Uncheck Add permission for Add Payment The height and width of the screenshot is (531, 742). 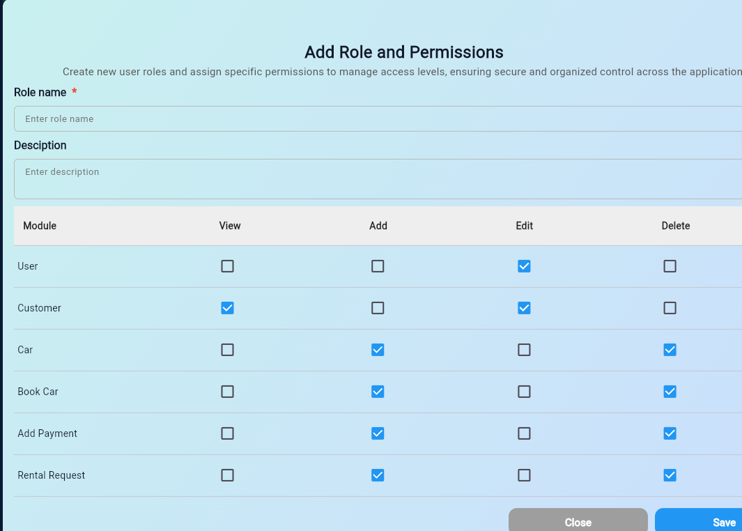pos(378,433)
